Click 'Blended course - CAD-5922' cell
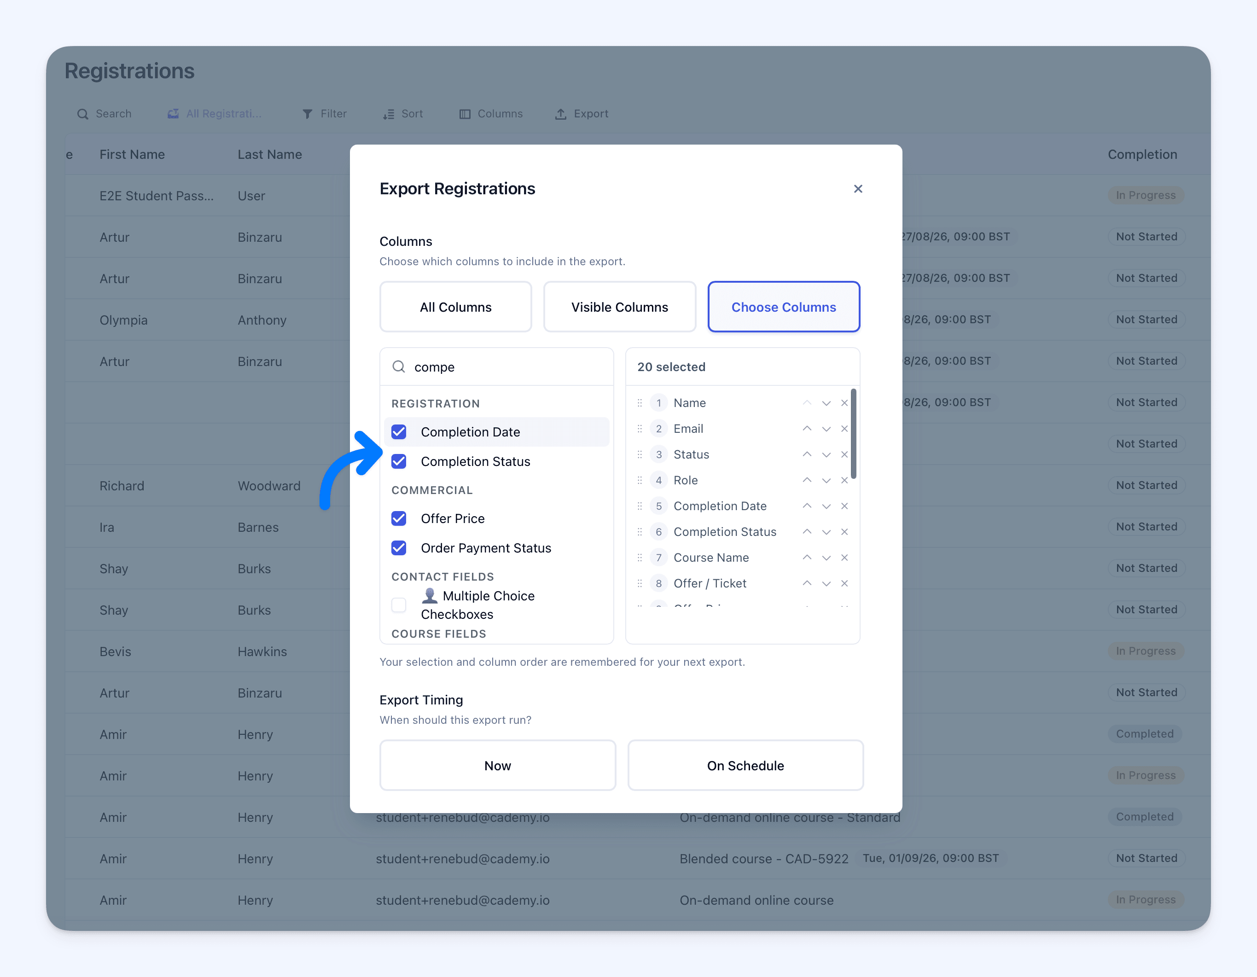The height and width of the screenshot is (977, 1257). point(764,859)
